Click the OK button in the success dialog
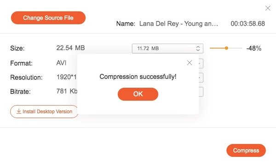 point(138,94)
